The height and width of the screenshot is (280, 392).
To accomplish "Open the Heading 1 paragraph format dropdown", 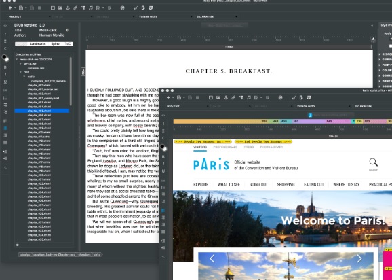I will pyautogui.click(x=29, y=16).
